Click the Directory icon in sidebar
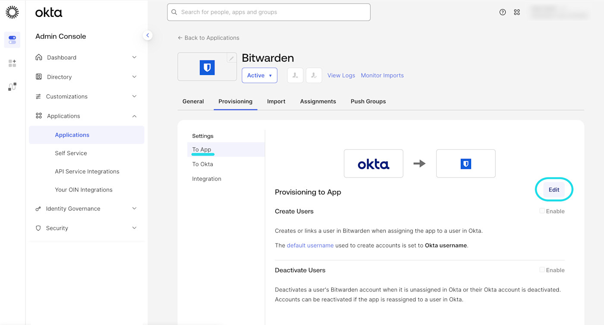Viewport: 604px width, 325px height. 39,77
